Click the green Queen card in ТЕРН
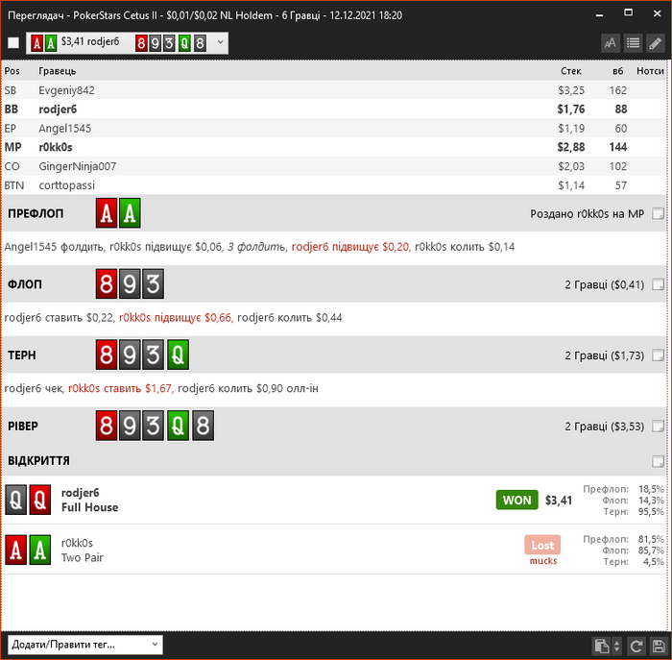672x660 pixels. pyautogui.click(x=178, y=354)
